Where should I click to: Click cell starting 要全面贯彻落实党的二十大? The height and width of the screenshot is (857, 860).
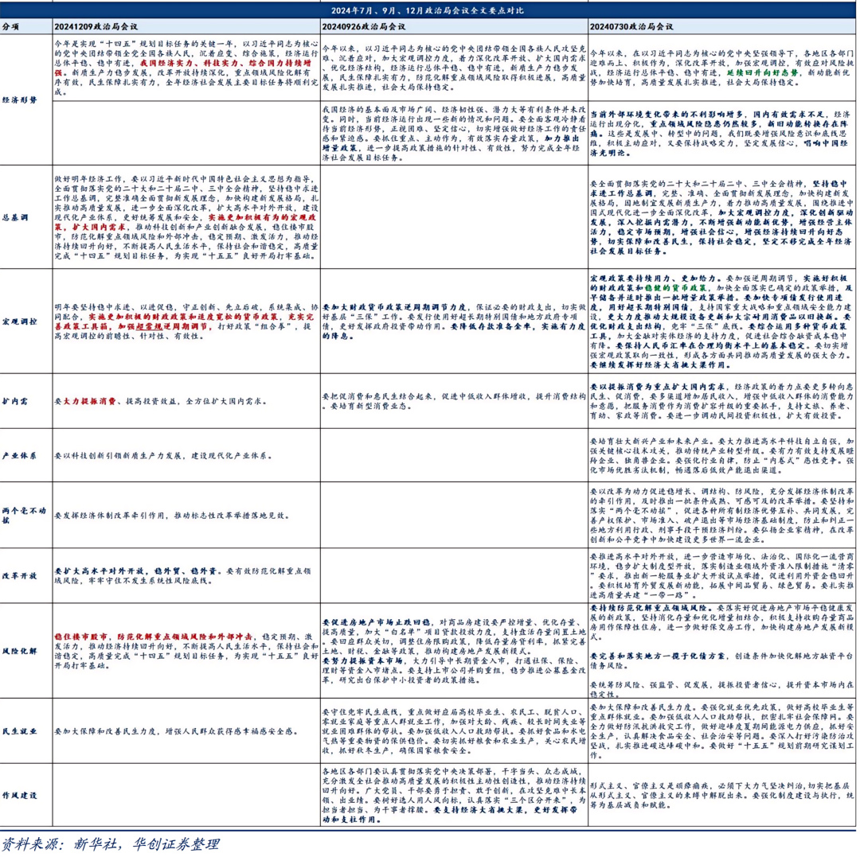(x=721, y=217)
